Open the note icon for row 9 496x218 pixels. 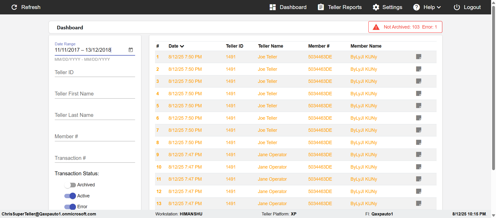(x=419, y=154)
